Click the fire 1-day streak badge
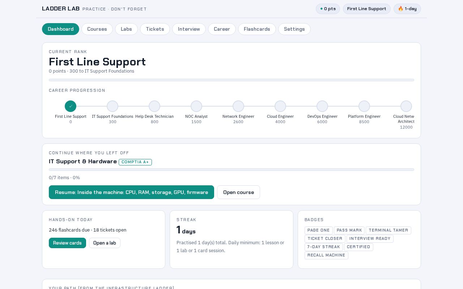463x289 pixels. 407,9
